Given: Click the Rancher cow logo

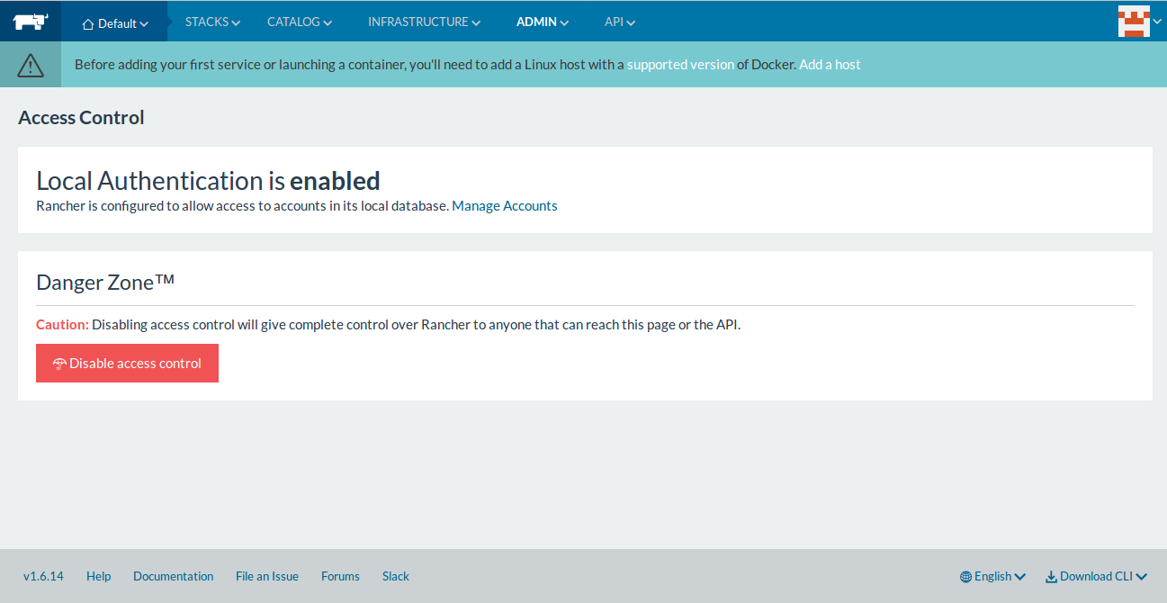Looking at the screenshot, I should pyautogui.click(x=31, y=22).
